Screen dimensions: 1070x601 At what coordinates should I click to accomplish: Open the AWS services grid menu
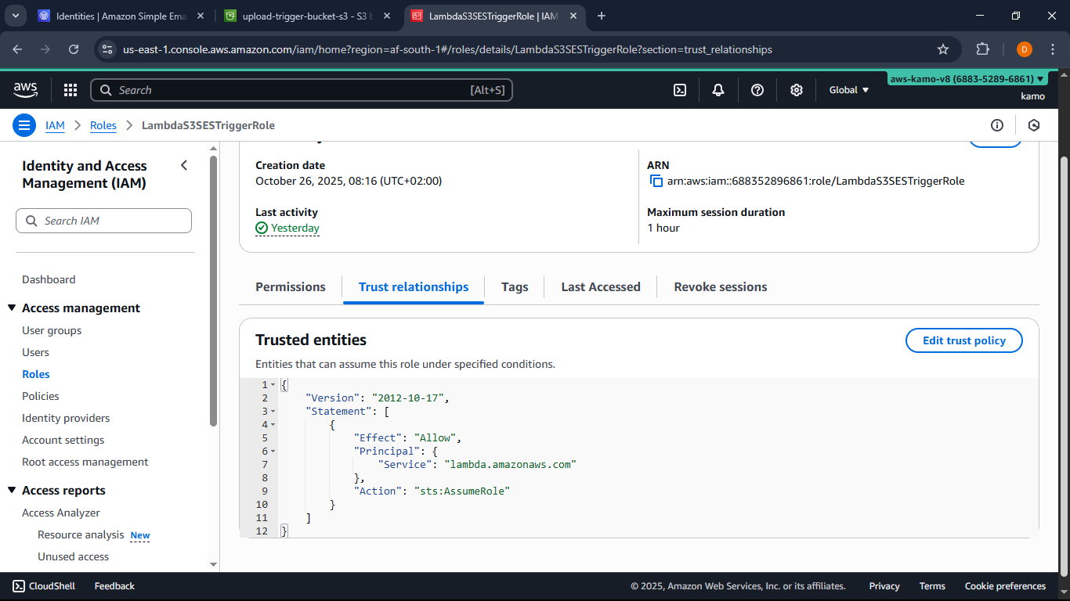tap(70, 90)
